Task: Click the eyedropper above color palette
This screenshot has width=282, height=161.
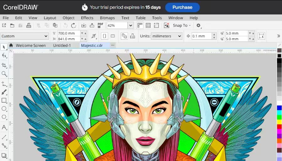Action: click(279, 45)
